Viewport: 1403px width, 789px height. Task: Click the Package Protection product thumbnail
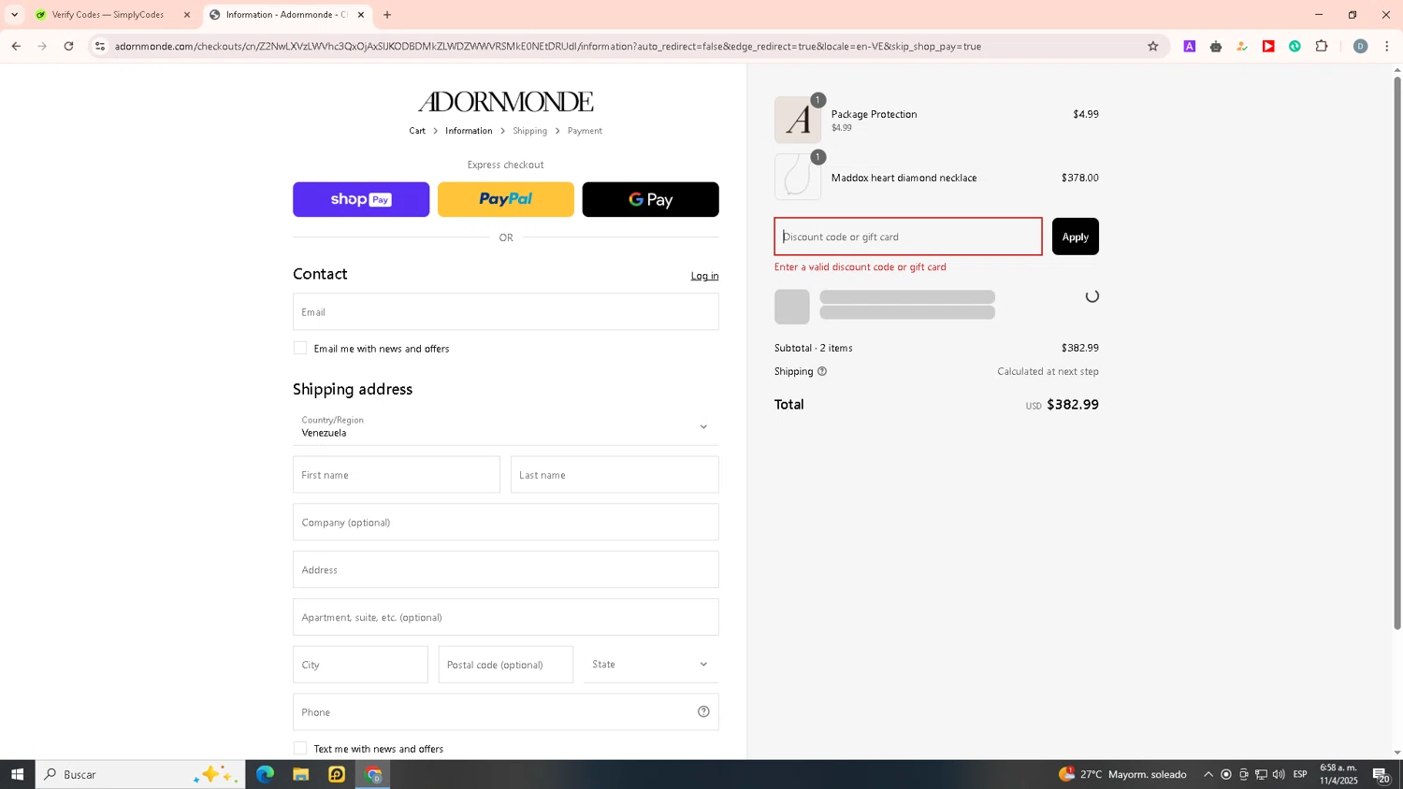click(x=798, y=120)
